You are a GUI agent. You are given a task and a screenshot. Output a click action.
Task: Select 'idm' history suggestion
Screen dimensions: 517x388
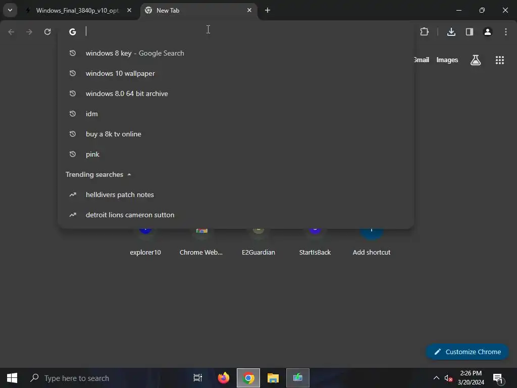236,114
